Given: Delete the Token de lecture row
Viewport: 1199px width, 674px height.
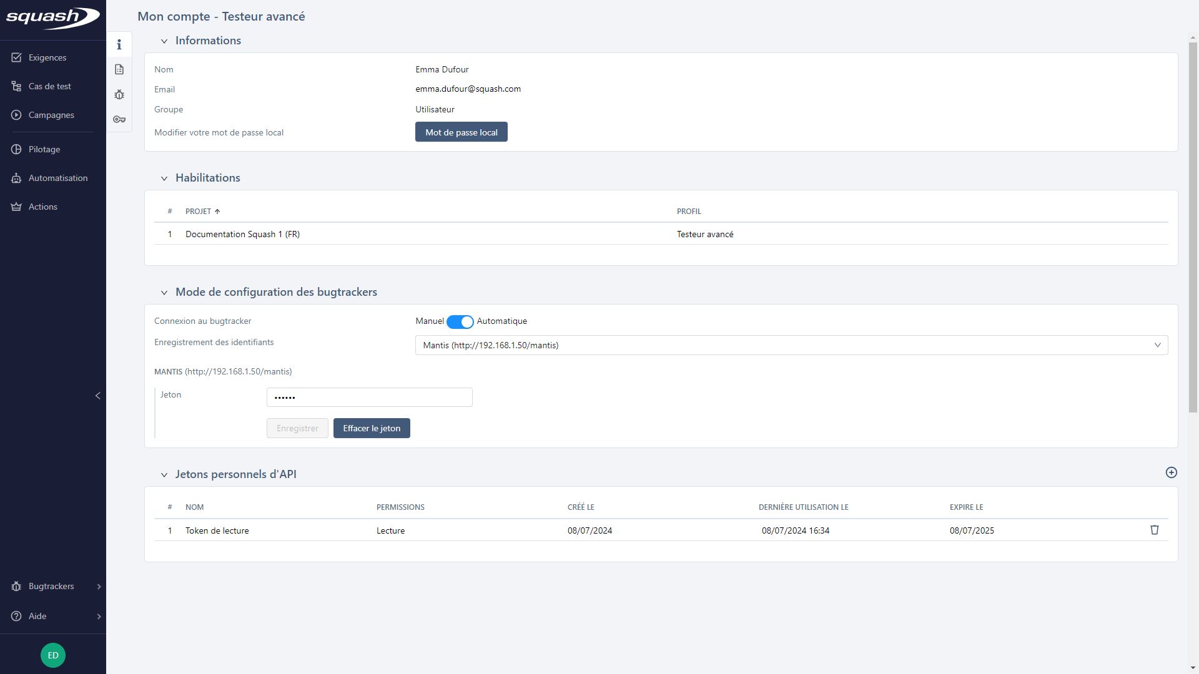Looking at the screenshot, I should coord(1154,530).
